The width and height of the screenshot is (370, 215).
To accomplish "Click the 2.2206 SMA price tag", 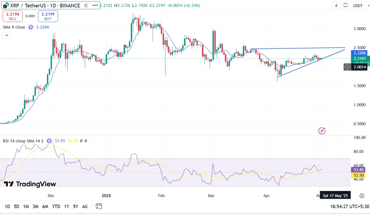I will coord(360,53).
